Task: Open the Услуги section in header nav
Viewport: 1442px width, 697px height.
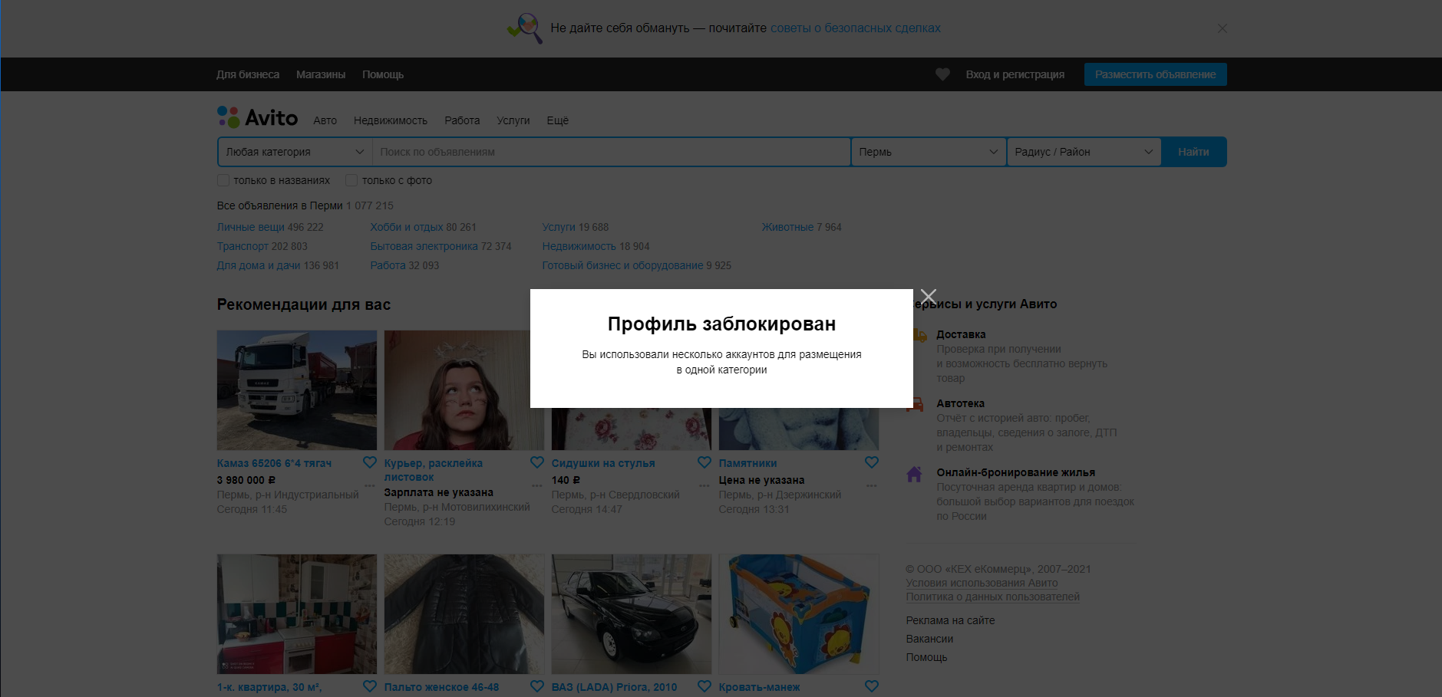Action: (x=513, y=120)
